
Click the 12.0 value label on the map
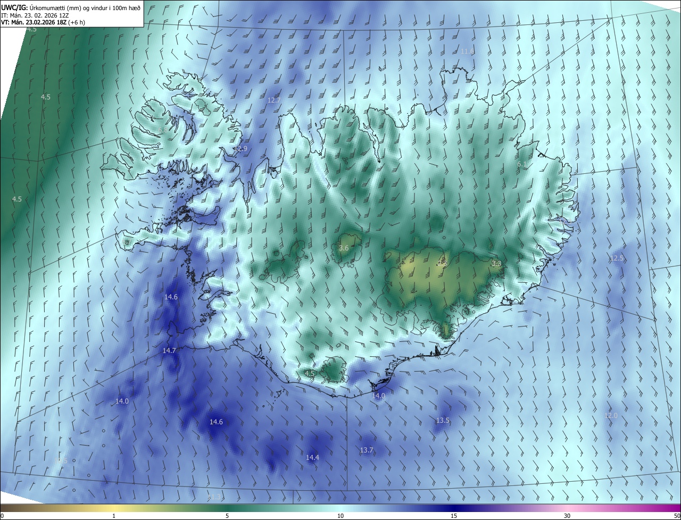tap(611, 415)
